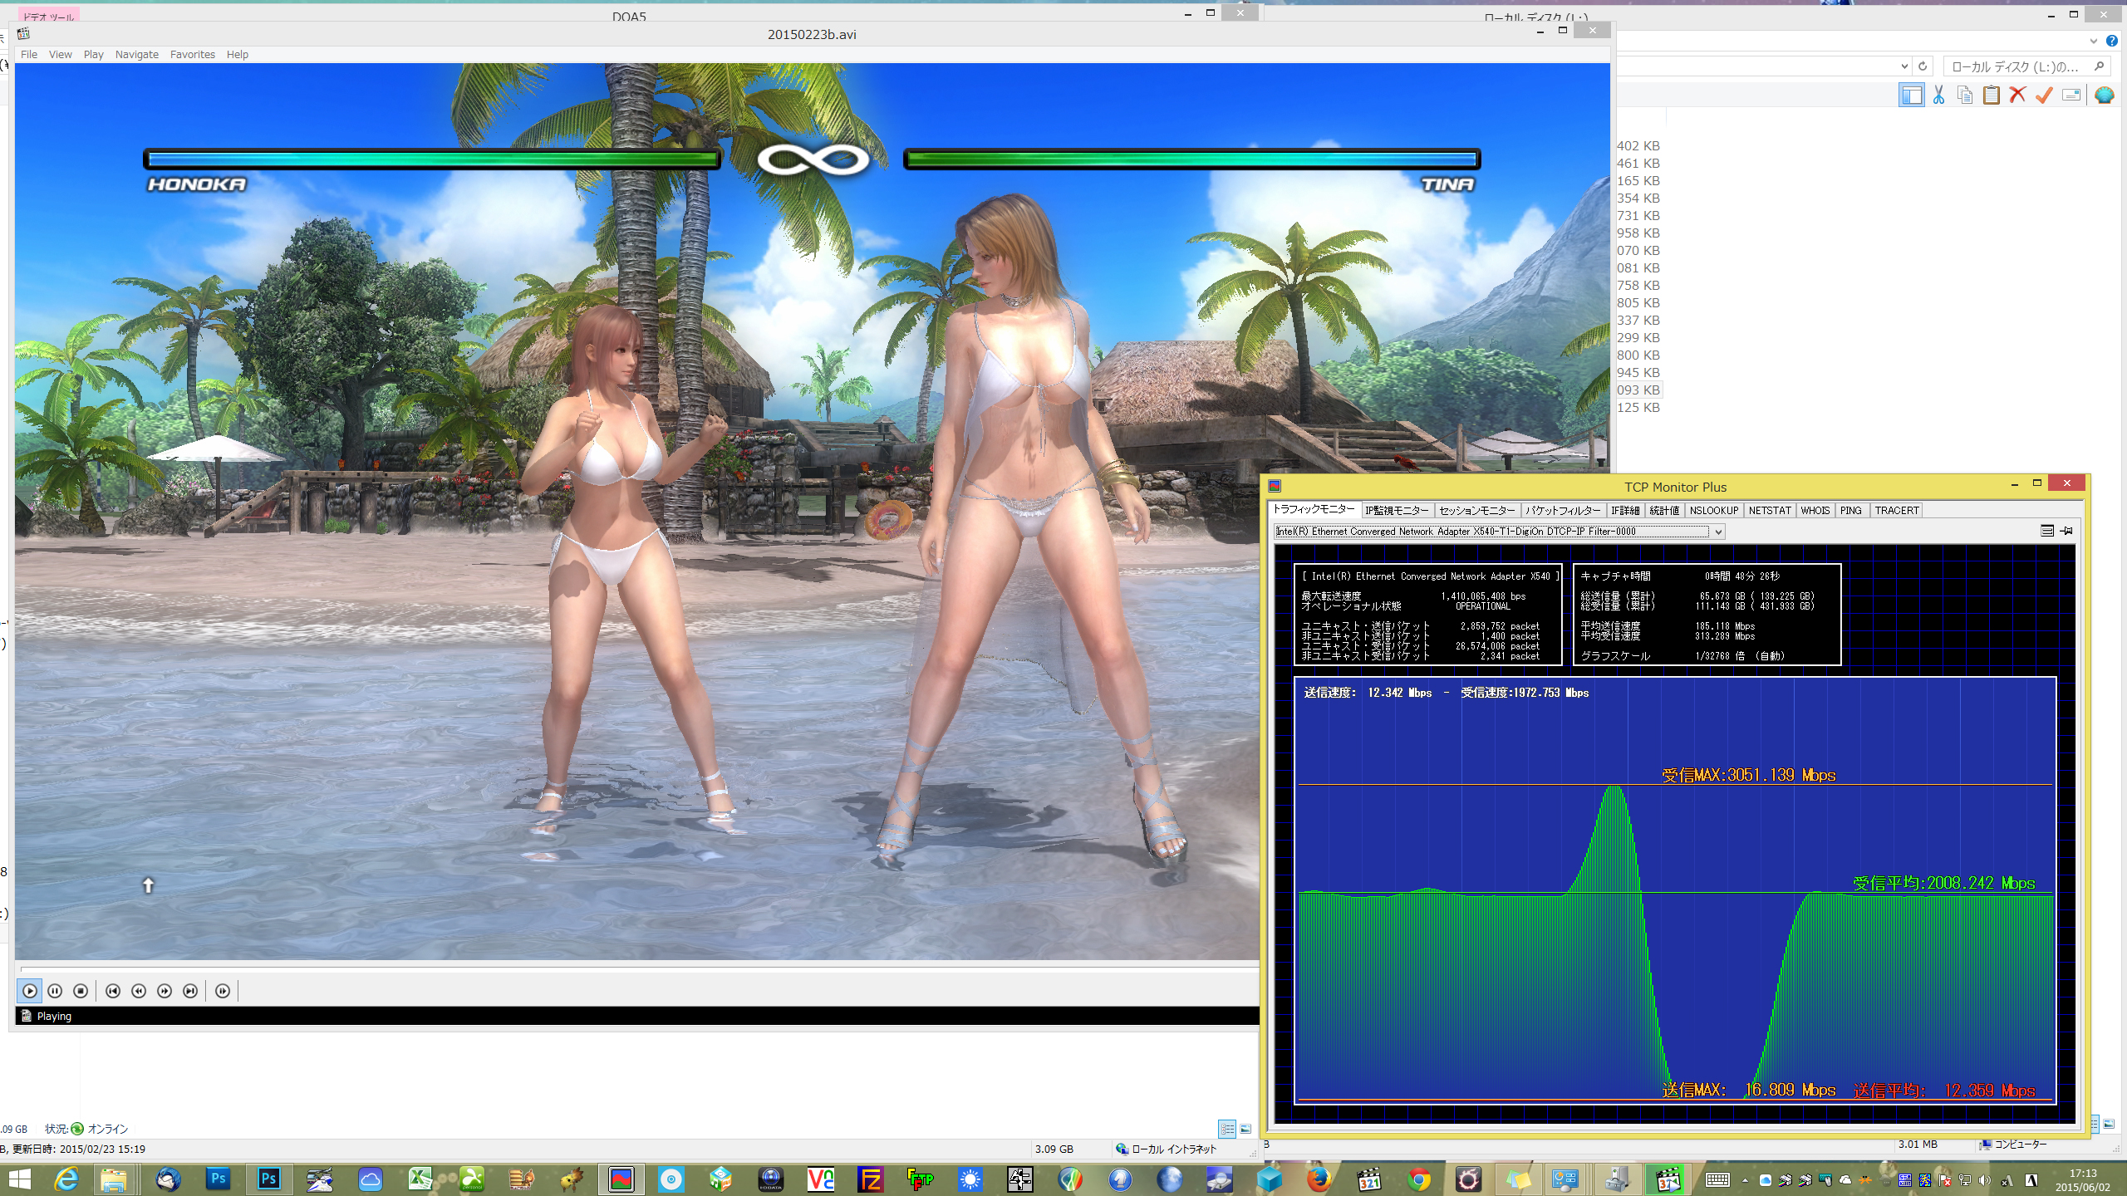This screenshot has height=1196, width=2127.
Task: Click the clipboard paste icon
Action: tap(1991, 95)
